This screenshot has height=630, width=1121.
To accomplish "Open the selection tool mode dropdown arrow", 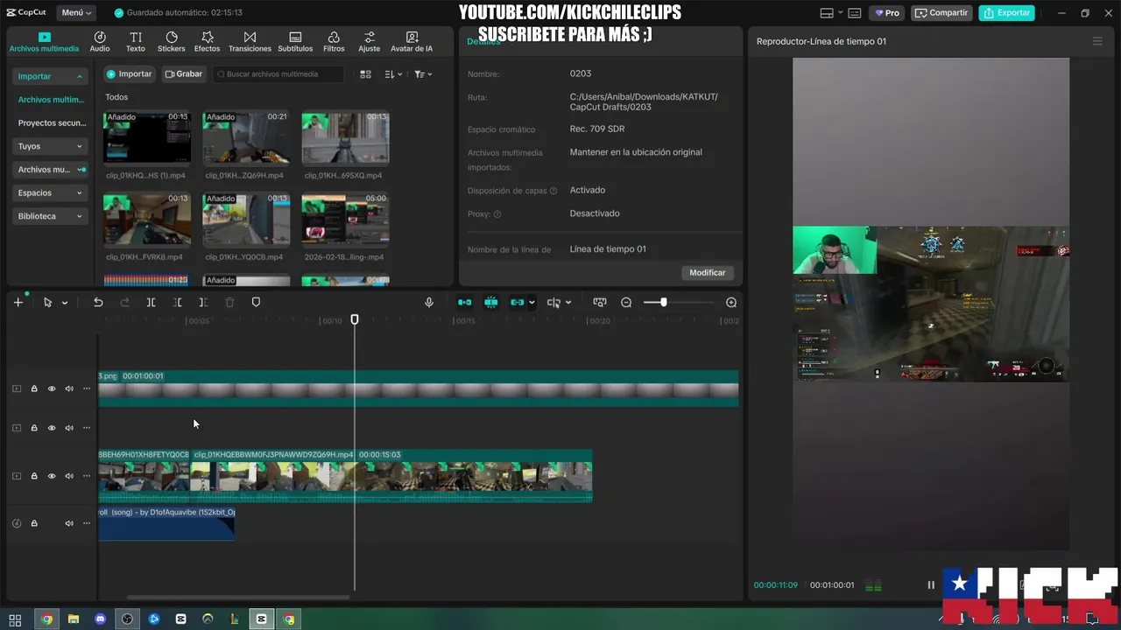I will click(65, 303).
